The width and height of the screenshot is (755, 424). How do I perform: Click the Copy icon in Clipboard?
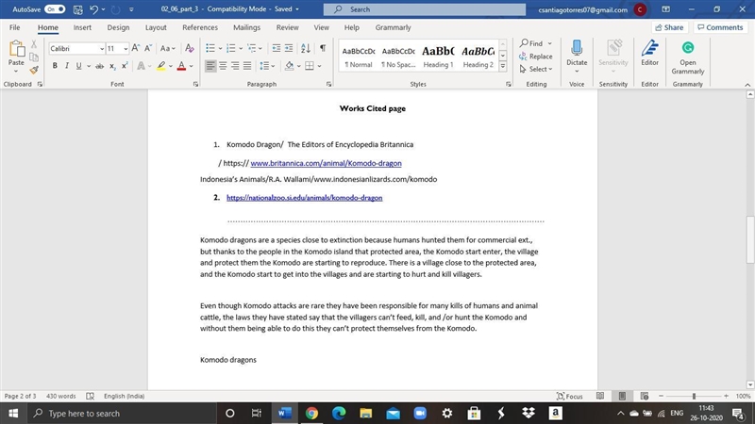(34, 57)
